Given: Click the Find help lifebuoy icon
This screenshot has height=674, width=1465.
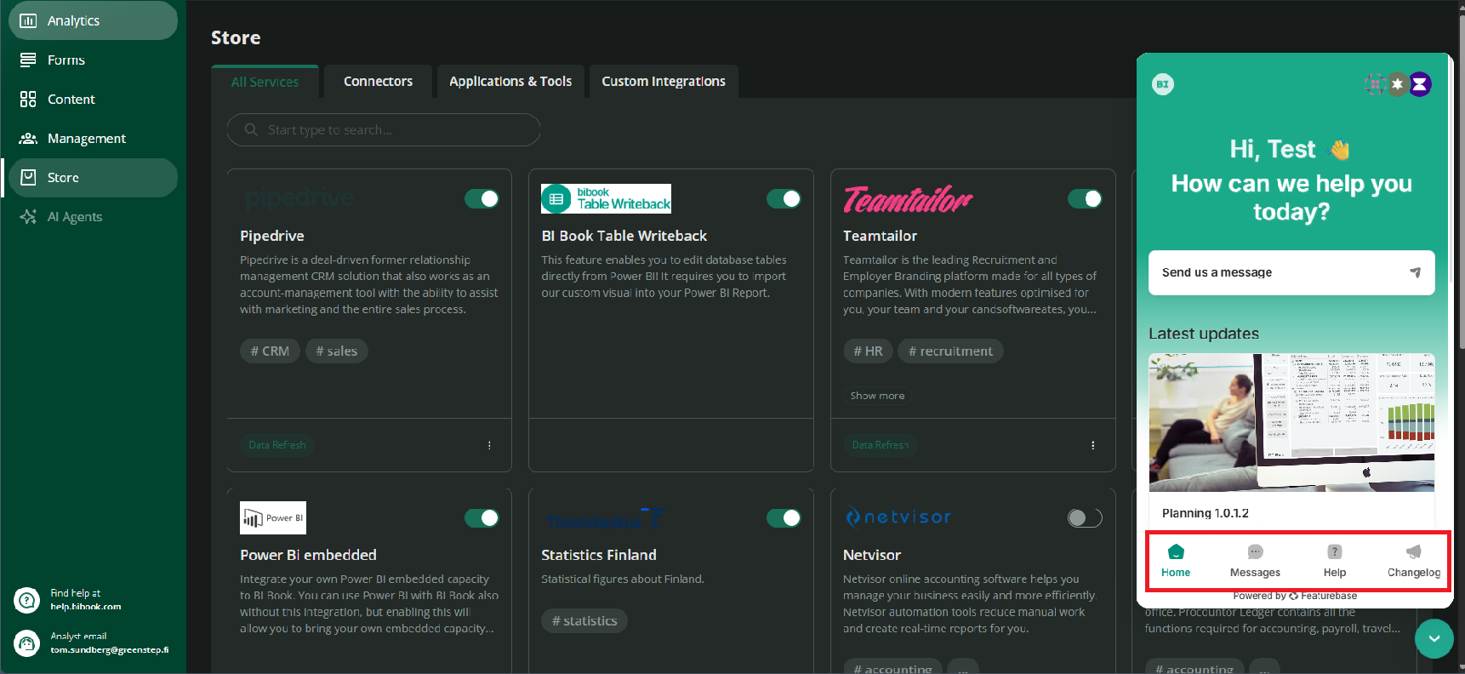Looking at the screenshot, I should click(x=27, y=600).
